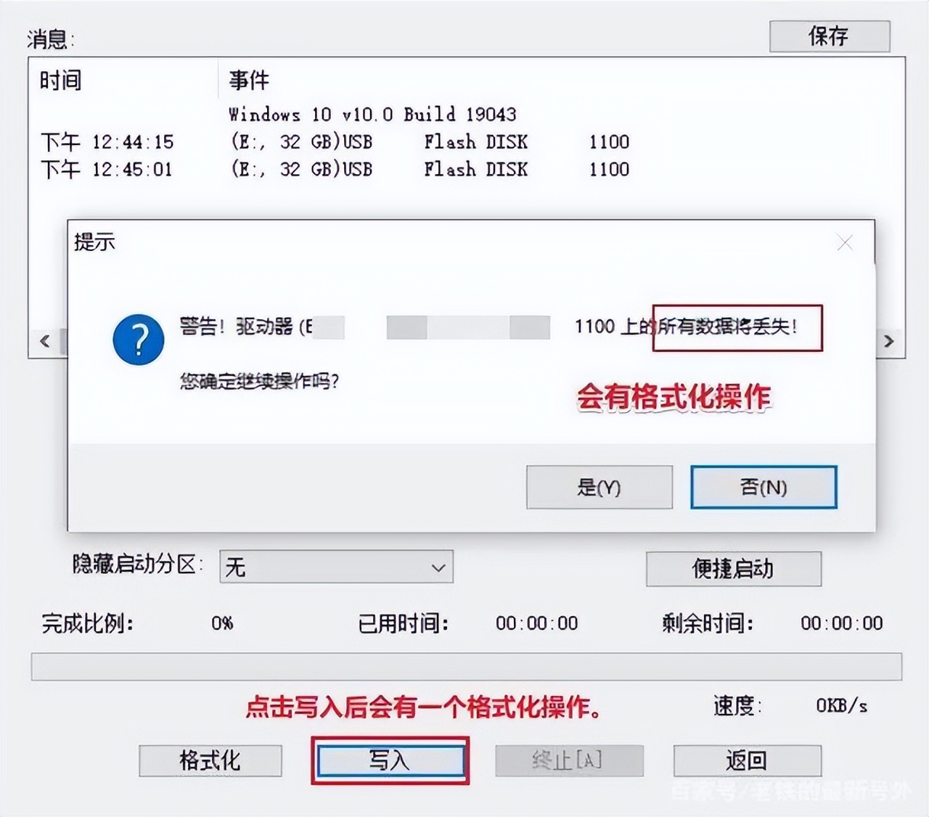Click the 事件 column header

[x=247, y=81]
